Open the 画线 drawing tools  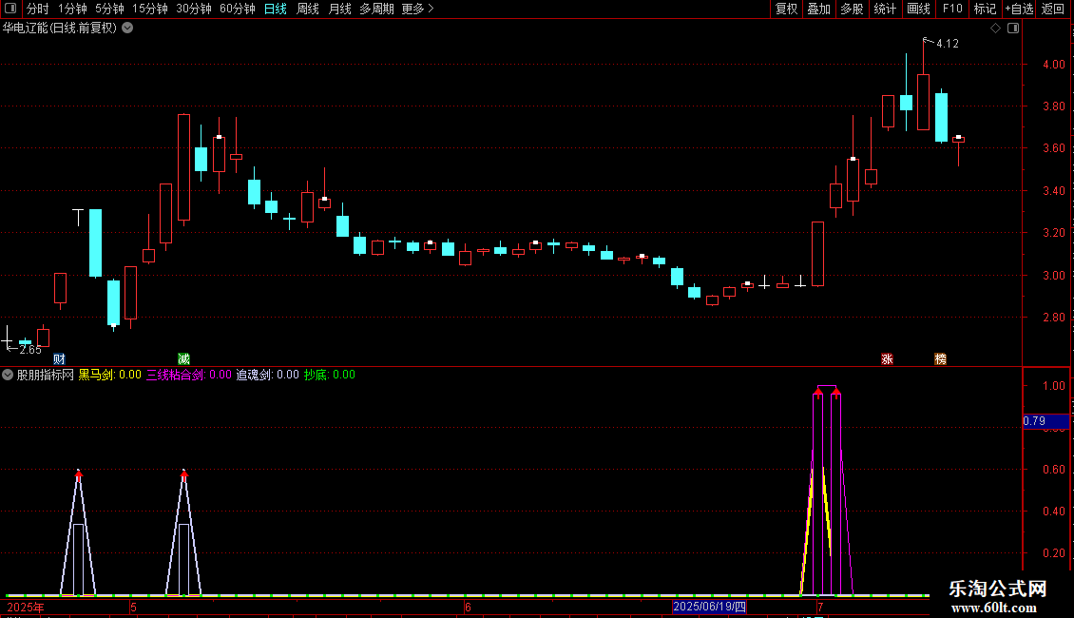(x=918, y=9)
